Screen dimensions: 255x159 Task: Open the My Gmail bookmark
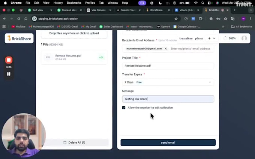click(x=89, y=27)
